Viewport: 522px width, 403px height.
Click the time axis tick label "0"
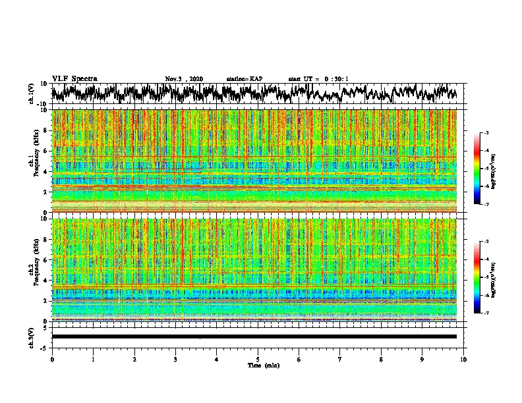coord(52,360)
